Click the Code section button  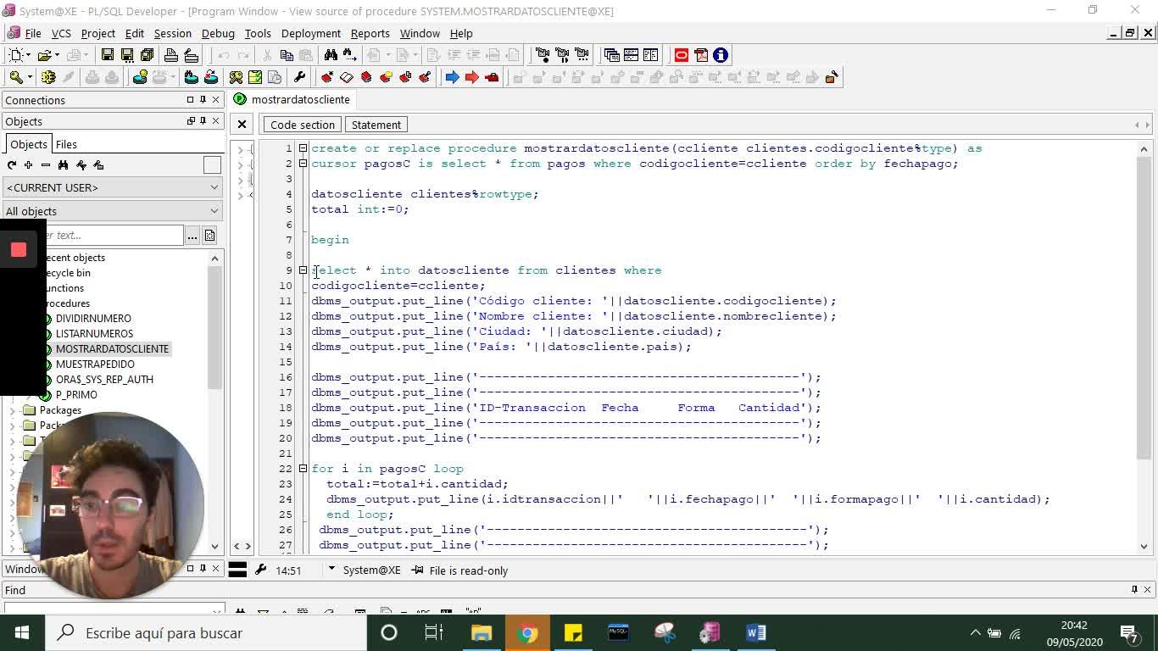point(302,125)
